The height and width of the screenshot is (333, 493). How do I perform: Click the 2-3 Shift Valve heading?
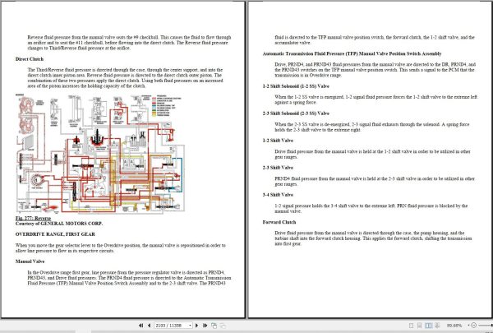coord(278,168)
